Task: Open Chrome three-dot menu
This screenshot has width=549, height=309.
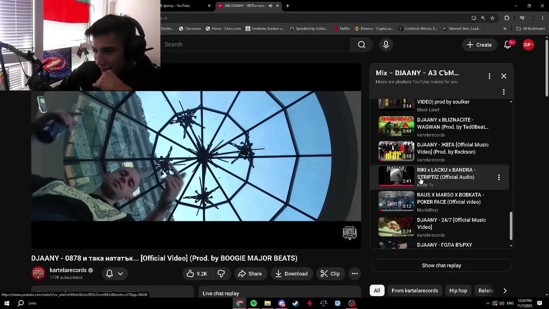Action: [x=543, y=18]
